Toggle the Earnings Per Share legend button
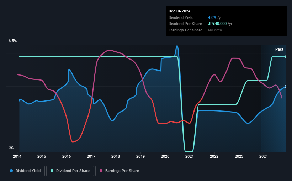The image size is (292, 181). [x=119, y=171]
